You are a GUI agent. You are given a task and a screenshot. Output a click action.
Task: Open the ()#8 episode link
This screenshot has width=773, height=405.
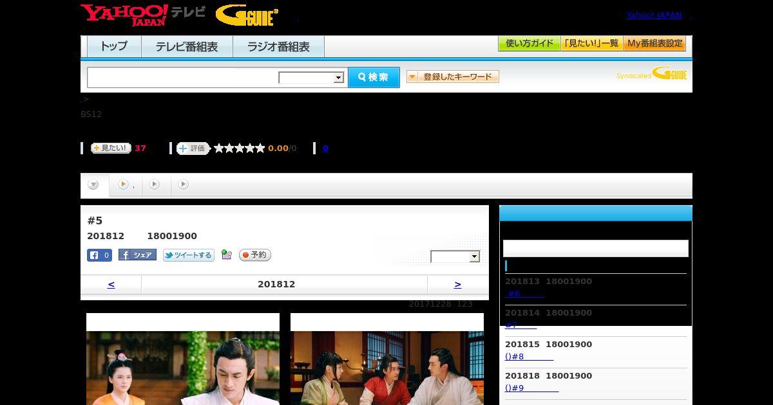529,357
